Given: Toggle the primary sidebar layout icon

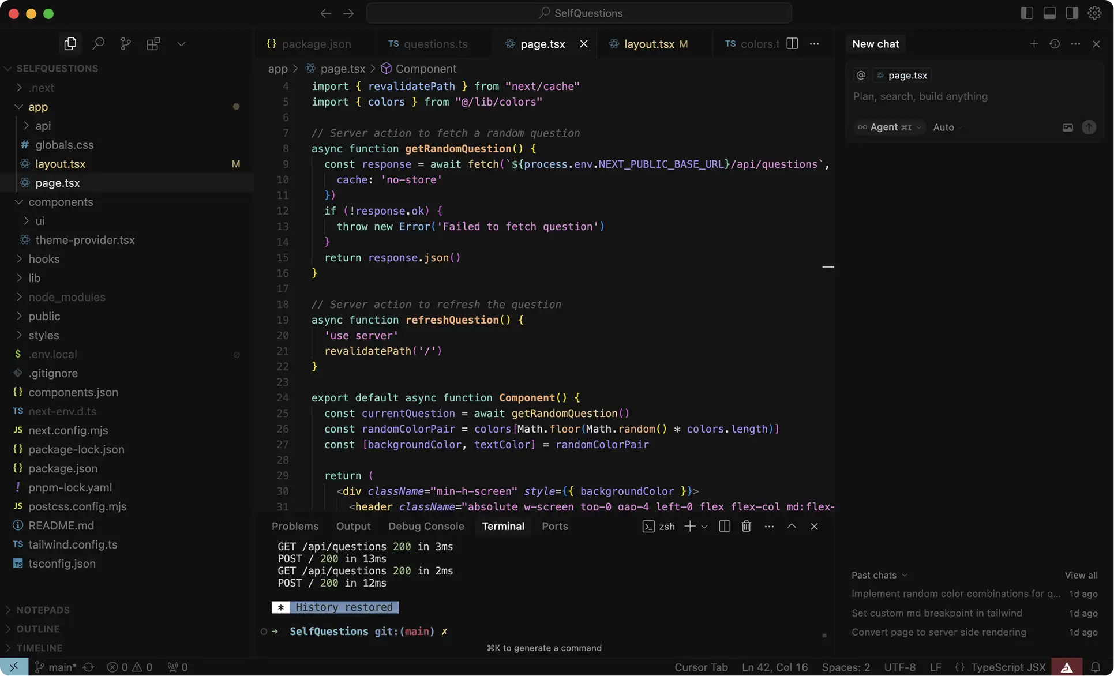Looking at the screenshot, I should pyautogui.click(x=1027, y=13).
